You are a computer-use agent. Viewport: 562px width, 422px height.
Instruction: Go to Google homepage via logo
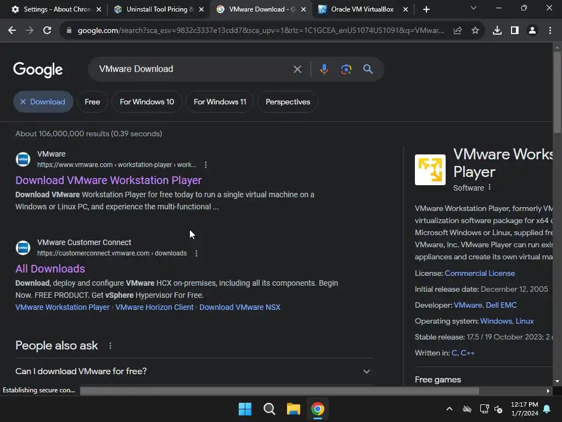[x=38, y=70]
